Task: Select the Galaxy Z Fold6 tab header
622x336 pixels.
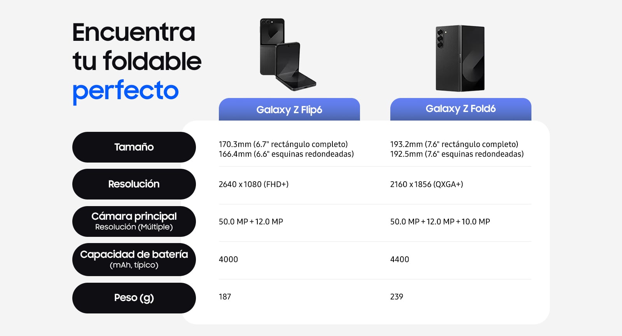Action: point(461,109)
